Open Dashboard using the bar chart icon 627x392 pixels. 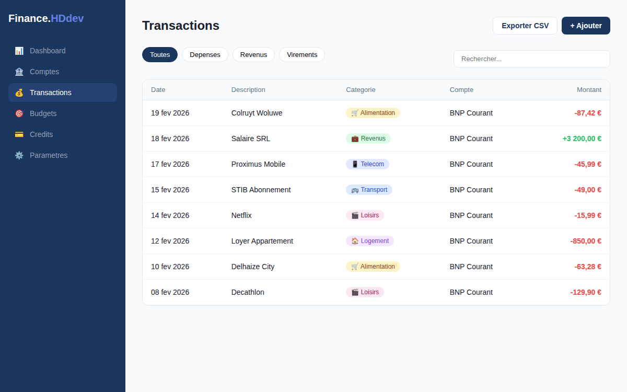point(19,51)
